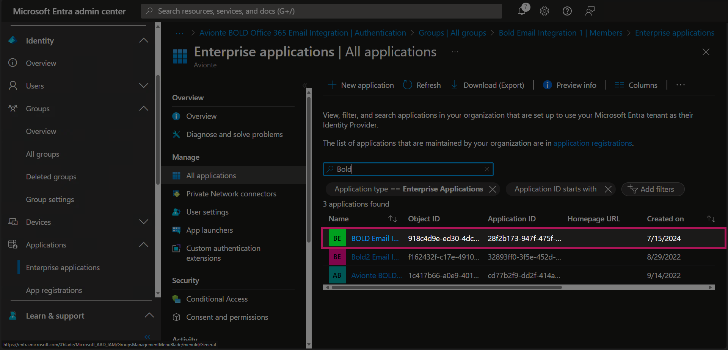728x350 pixels.
Task: Select App registrations in left navigation
Action: point(54,290)
